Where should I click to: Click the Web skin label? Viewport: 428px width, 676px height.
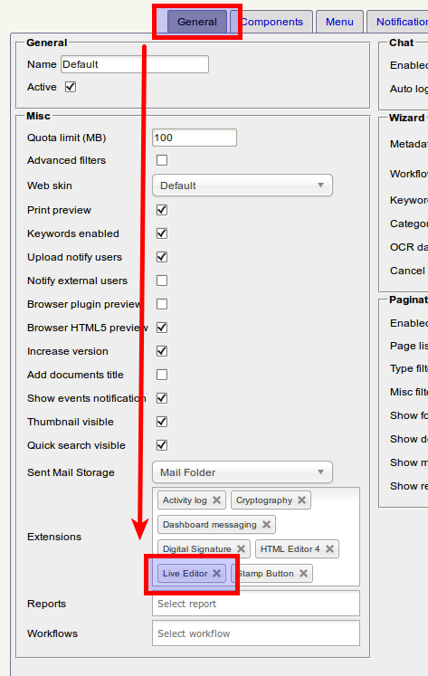click(50, 186)
